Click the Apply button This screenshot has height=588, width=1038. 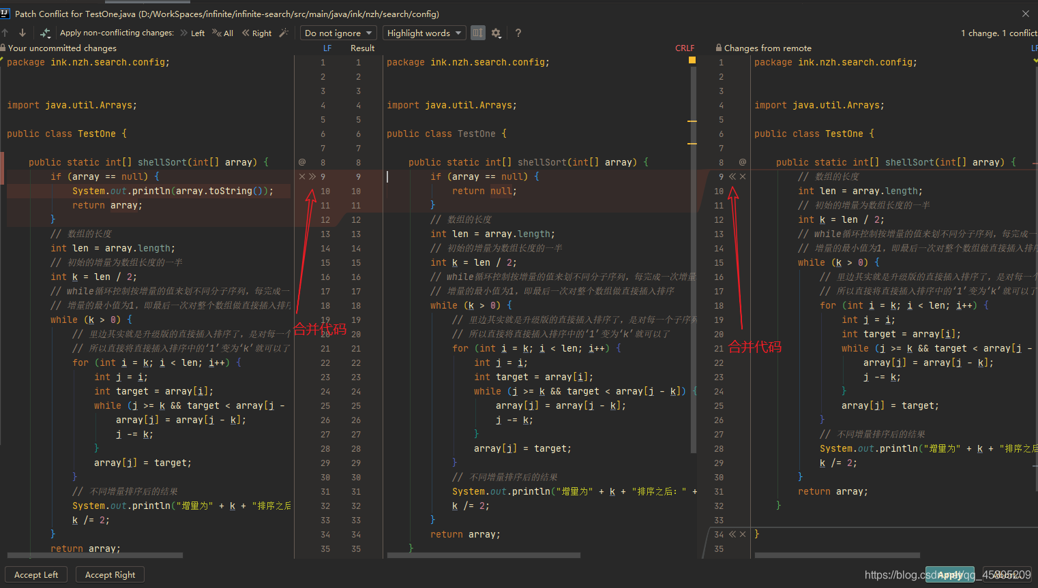(950, 574)
